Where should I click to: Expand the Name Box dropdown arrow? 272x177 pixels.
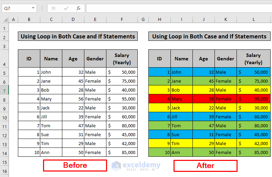33,8
